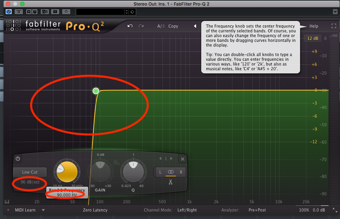Click the output level meter
The image size is (340, 219).
334,121
